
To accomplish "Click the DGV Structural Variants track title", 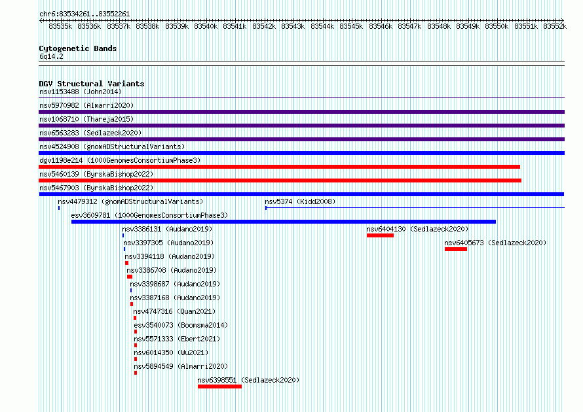I will point(92,84).
